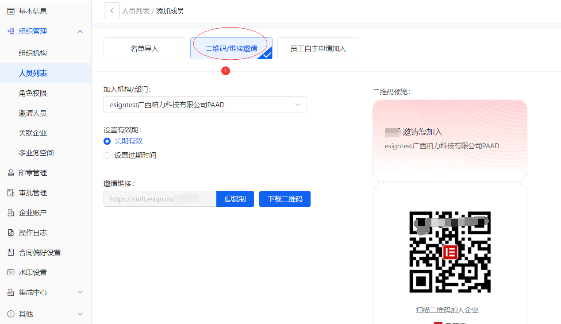The image size is (561, 324).
Task: Click the 集成中心 icon
Action: 11,292
